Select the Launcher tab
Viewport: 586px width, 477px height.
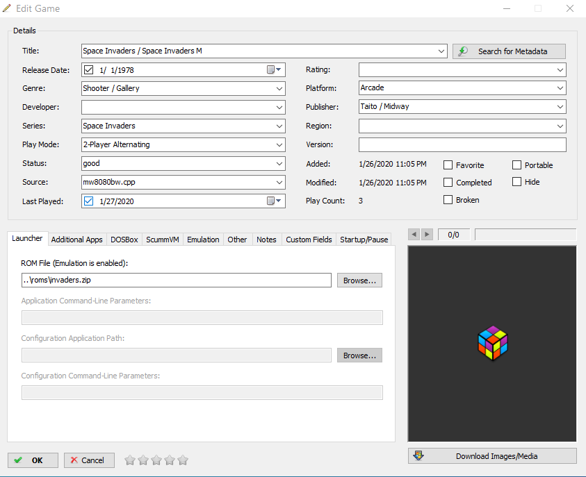tap(27, 238)
